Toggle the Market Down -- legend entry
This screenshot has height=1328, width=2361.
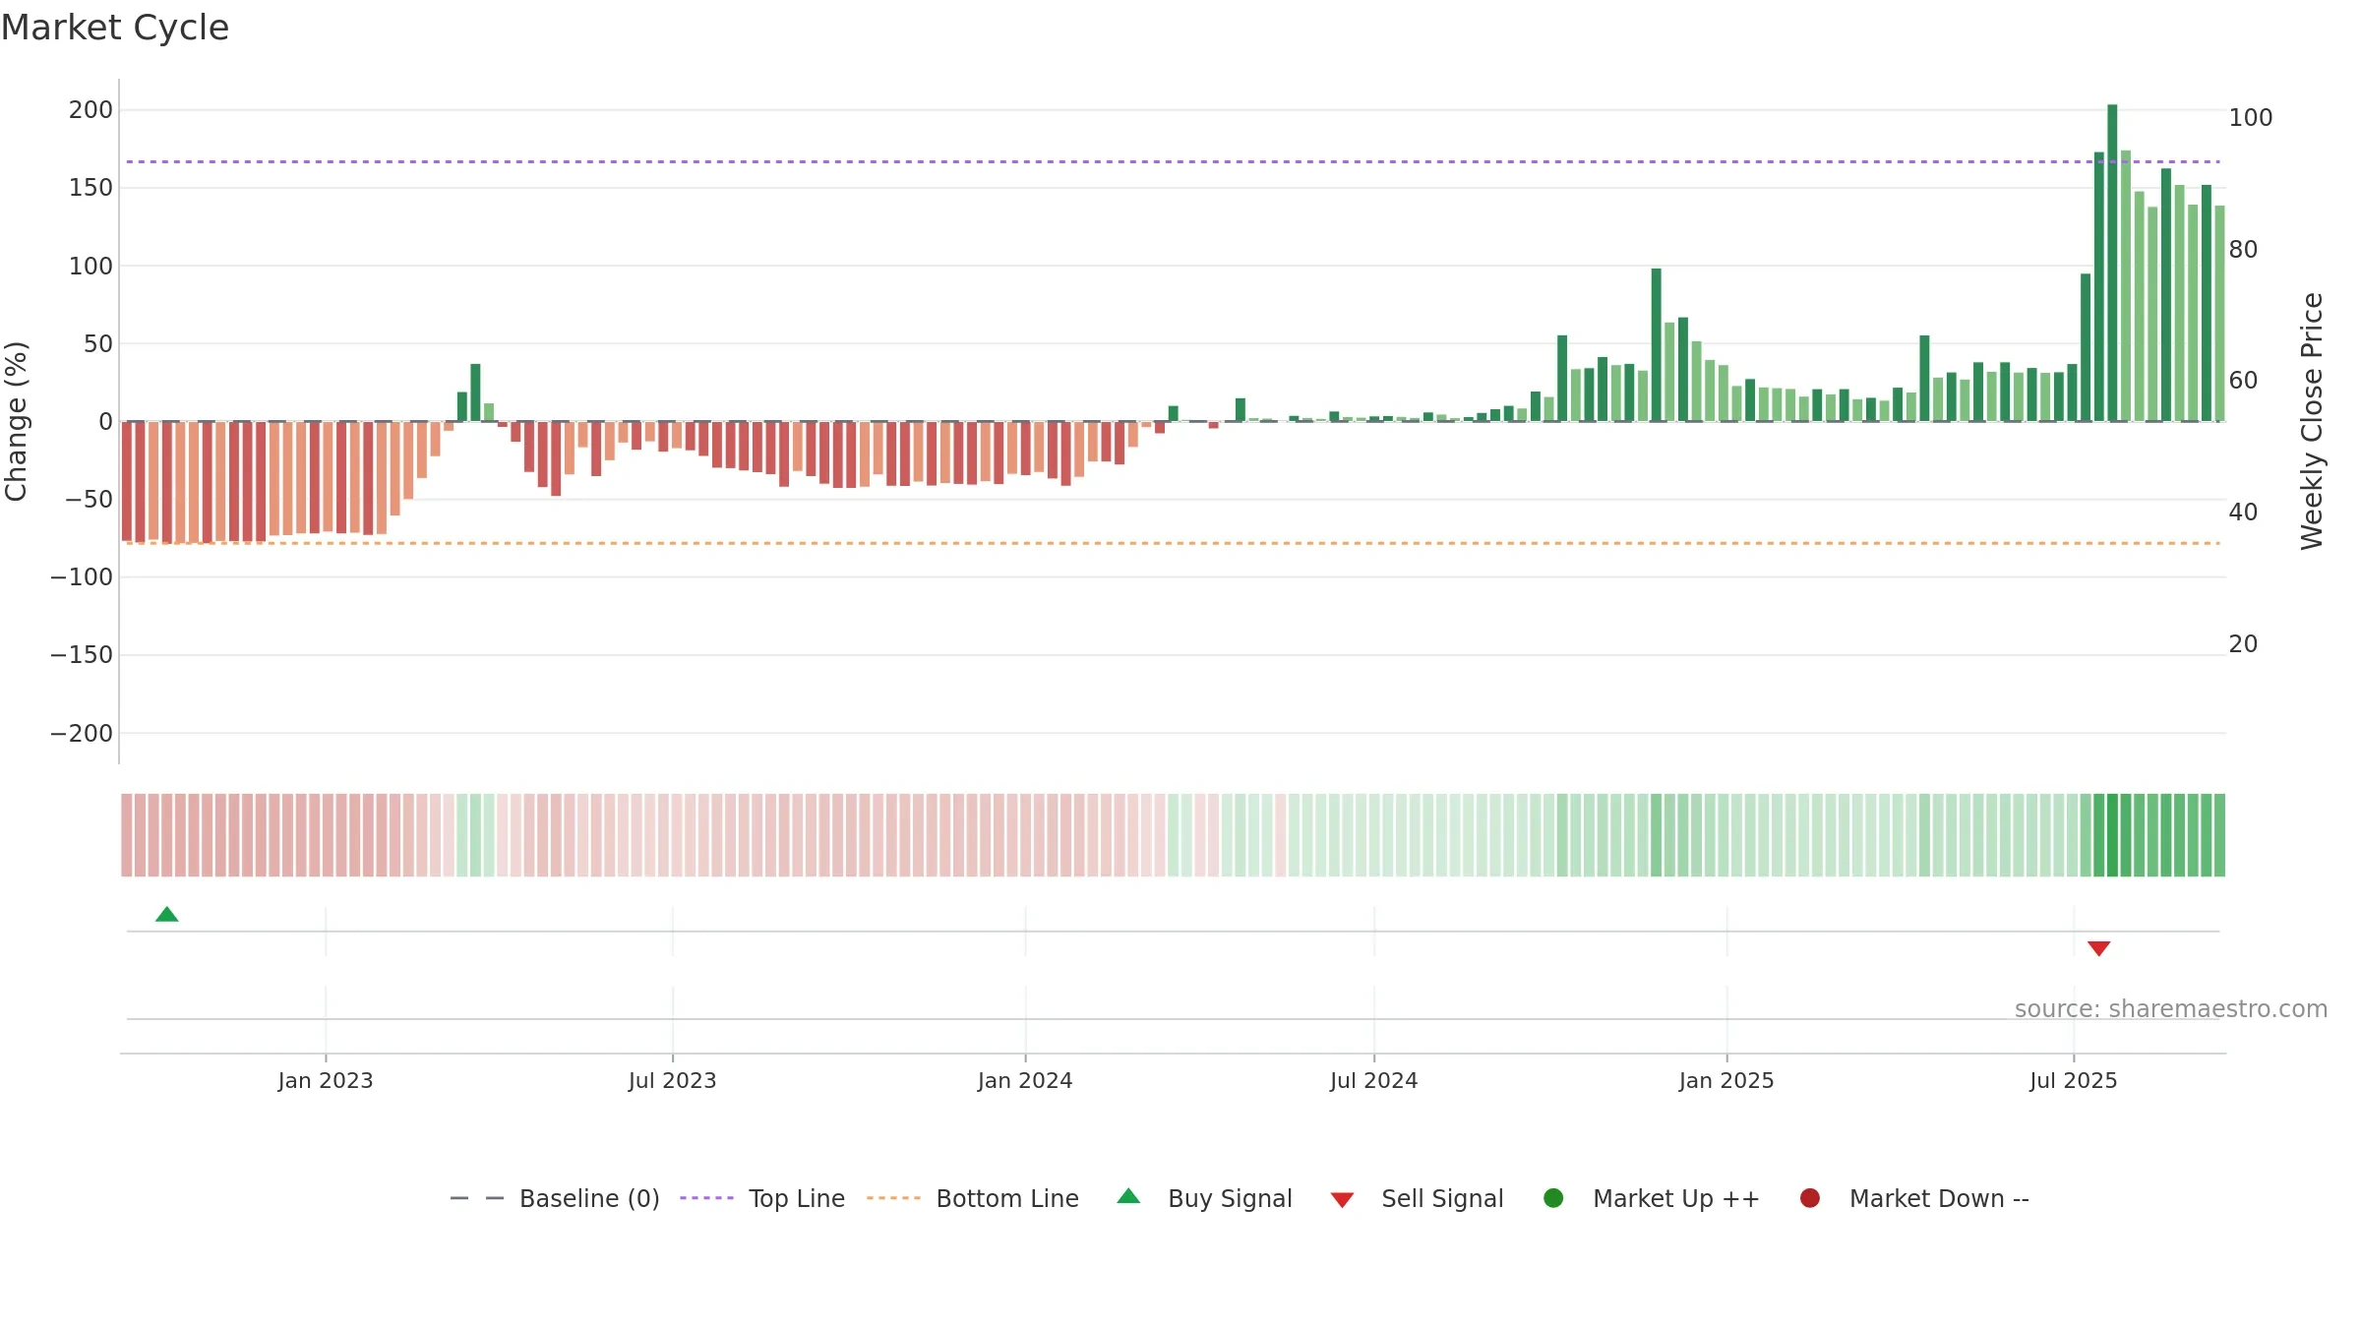(1914, 1198)
